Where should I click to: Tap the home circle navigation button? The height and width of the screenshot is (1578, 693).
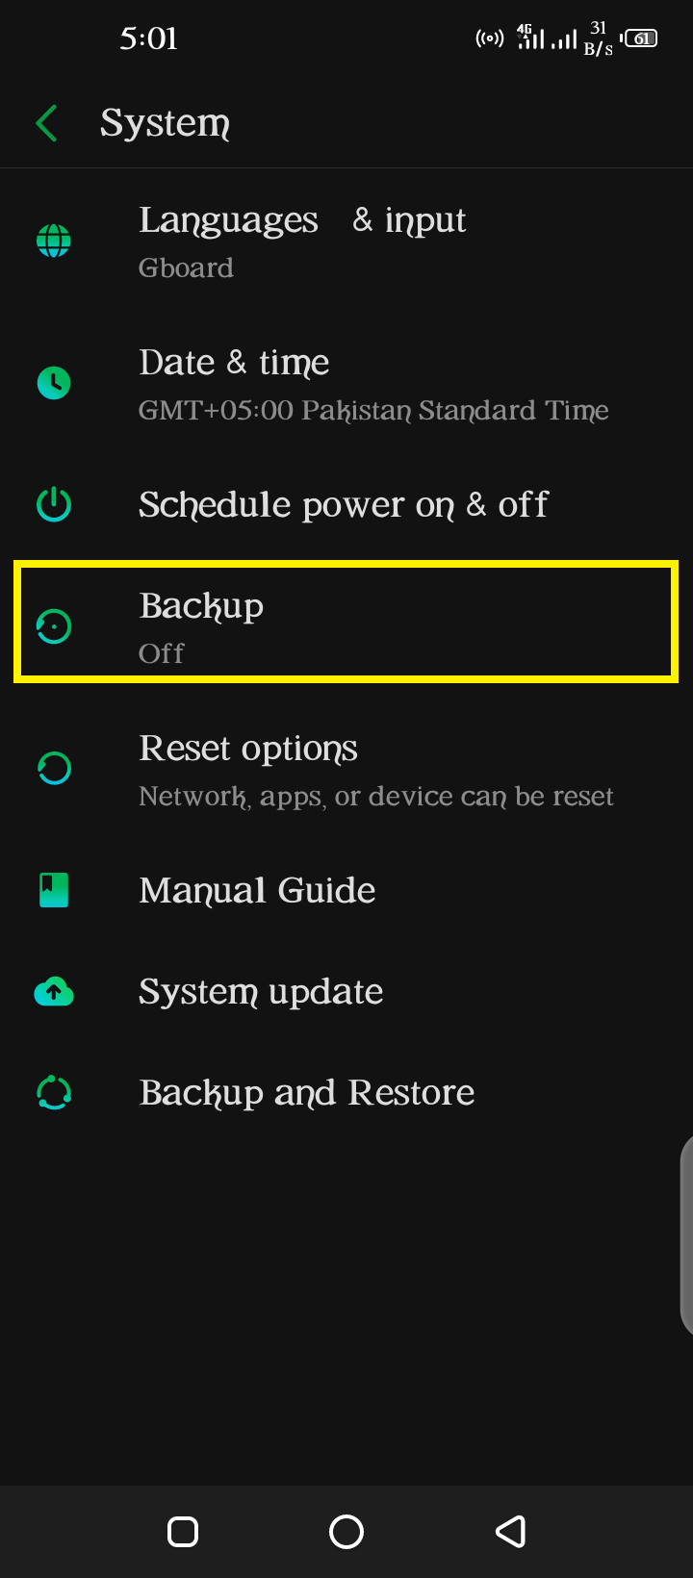pyautogui.click(x=346, y=1532)
